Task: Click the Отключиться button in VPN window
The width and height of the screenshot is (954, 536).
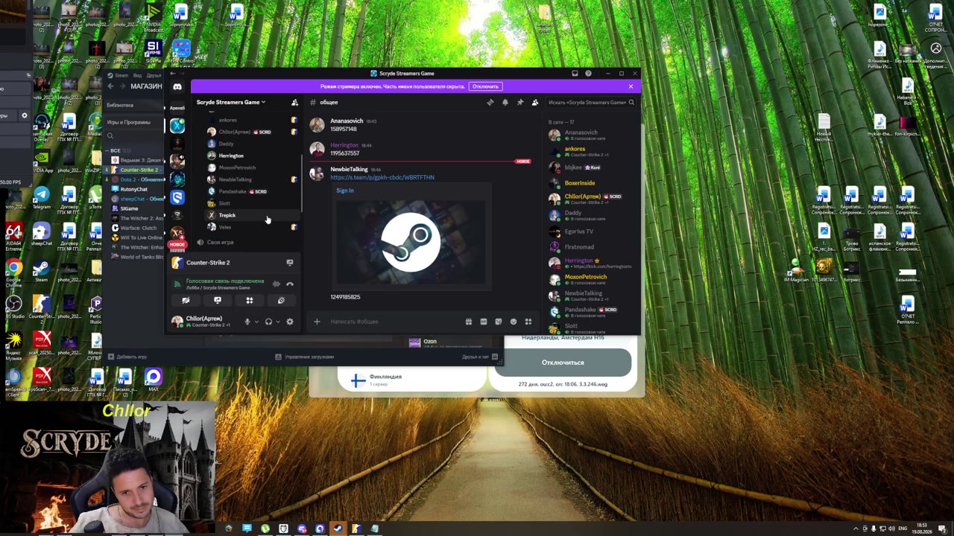Action: 563,363
